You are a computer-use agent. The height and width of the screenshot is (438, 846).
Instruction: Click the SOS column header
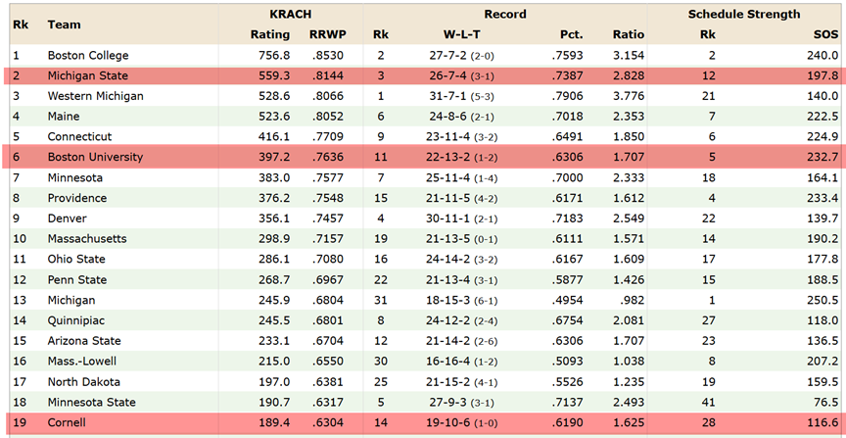tap(826, 34)
